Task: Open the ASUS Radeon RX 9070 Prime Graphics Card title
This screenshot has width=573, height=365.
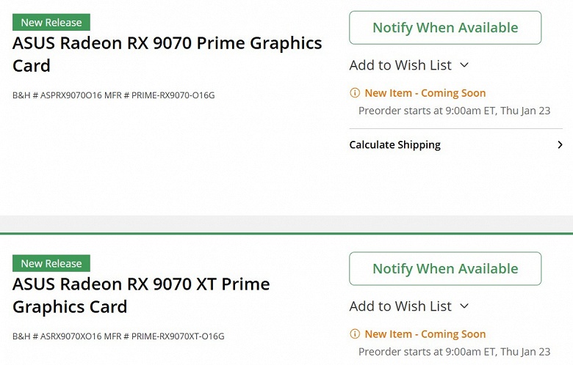Action: pos(167,54)
